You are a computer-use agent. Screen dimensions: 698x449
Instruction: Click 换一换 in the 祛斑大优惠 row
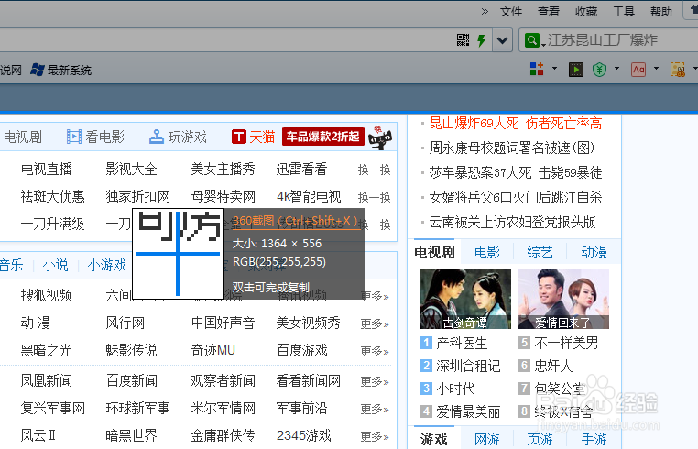pyautogui.click(x=375, y=197)
